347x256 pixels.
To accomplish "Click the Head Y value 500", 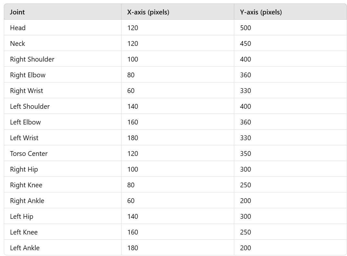I will coord(245,28).
